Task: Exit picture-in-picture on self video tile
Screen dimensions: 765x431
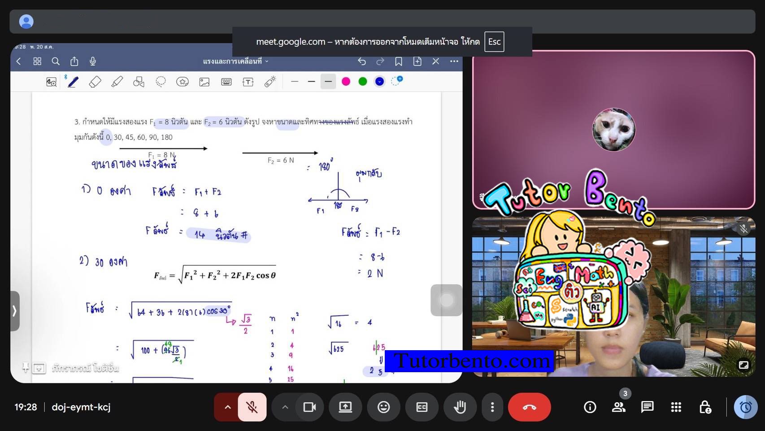Action: pyautogui.click(x=743, y=365)
